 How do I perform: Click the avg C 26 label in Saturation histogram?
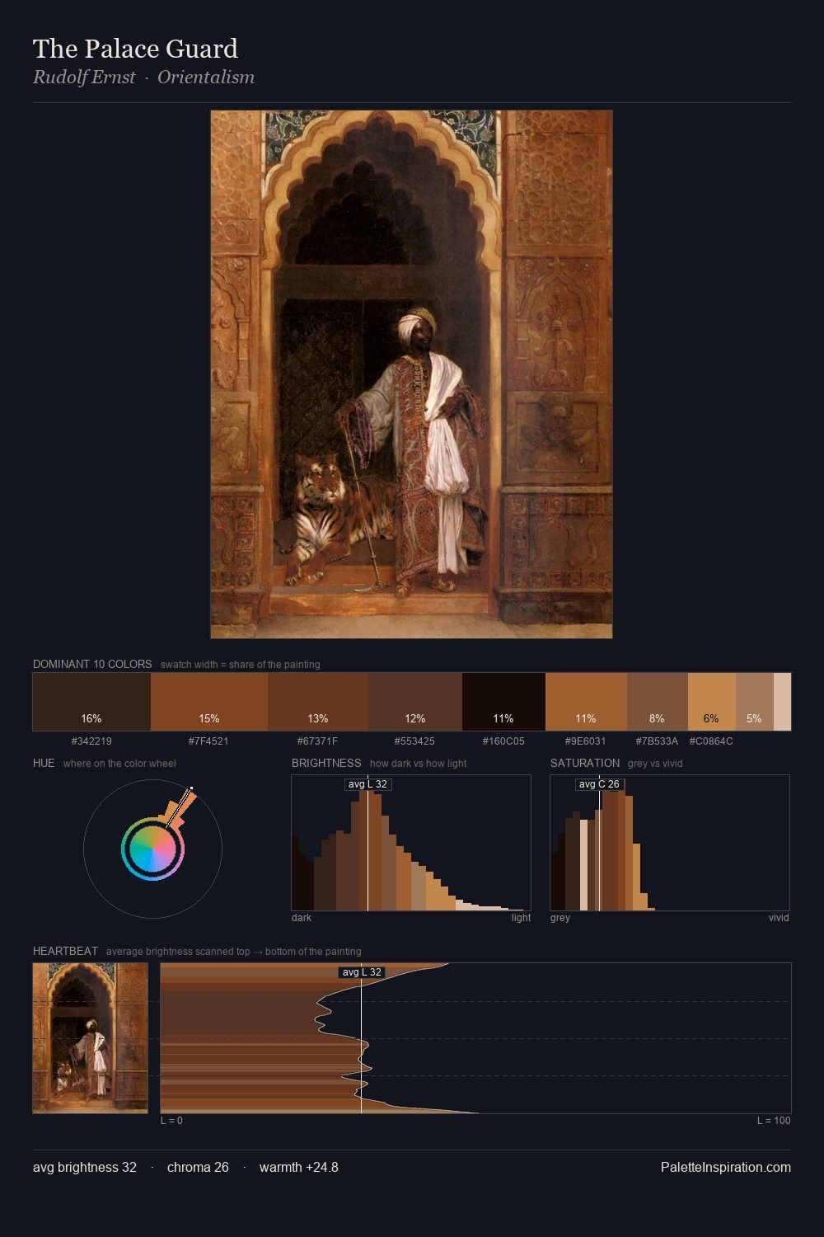[599, 784]
